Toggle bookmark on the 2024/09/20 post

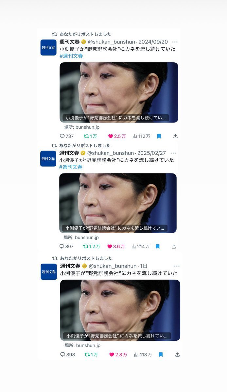click(159, 136)
